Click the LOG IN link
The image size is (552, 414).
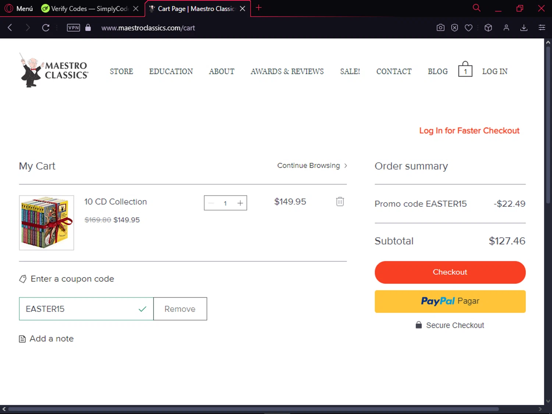(495, 71)
